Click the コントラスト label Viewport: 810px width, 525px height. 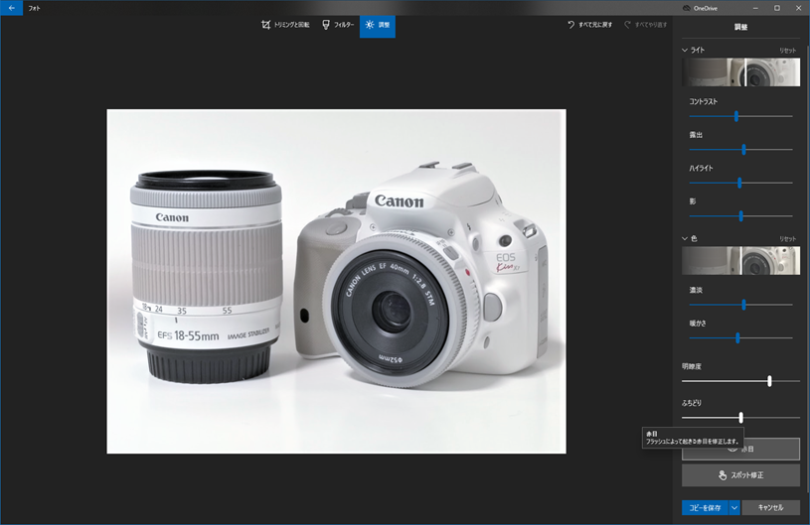coord(703,101)
